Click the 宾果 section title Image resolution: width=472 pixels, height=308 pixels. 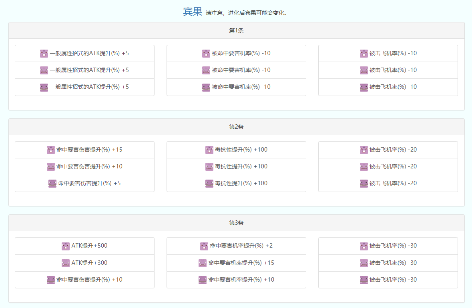(193, 12)
